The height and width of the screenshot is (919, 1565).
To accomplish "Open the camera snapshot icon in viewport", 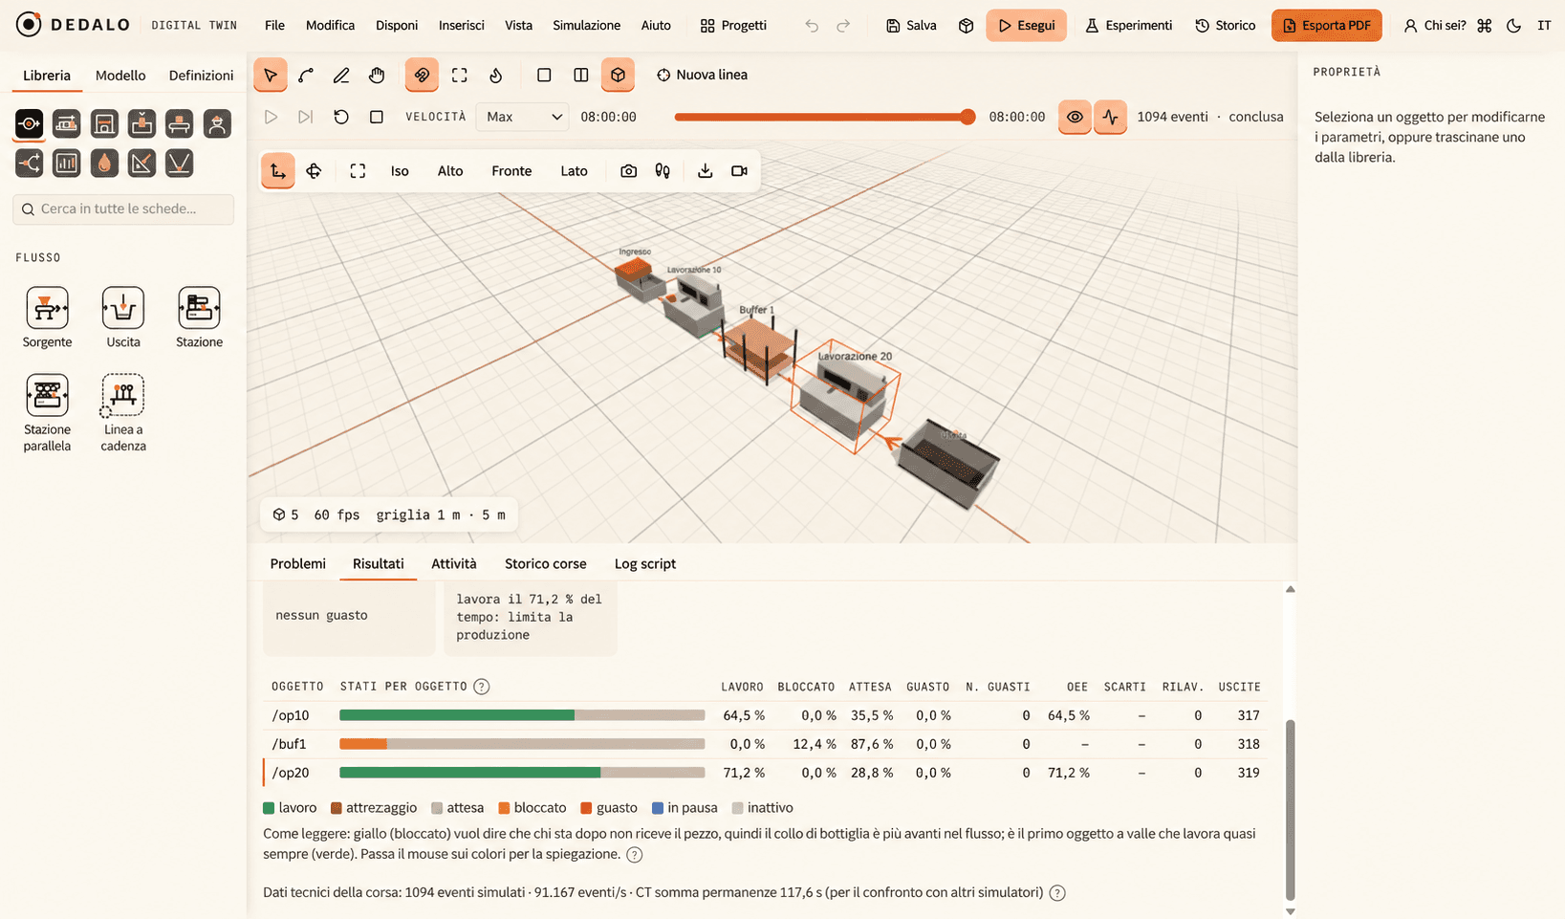I will pyautogui.click(x=628, y=171).
